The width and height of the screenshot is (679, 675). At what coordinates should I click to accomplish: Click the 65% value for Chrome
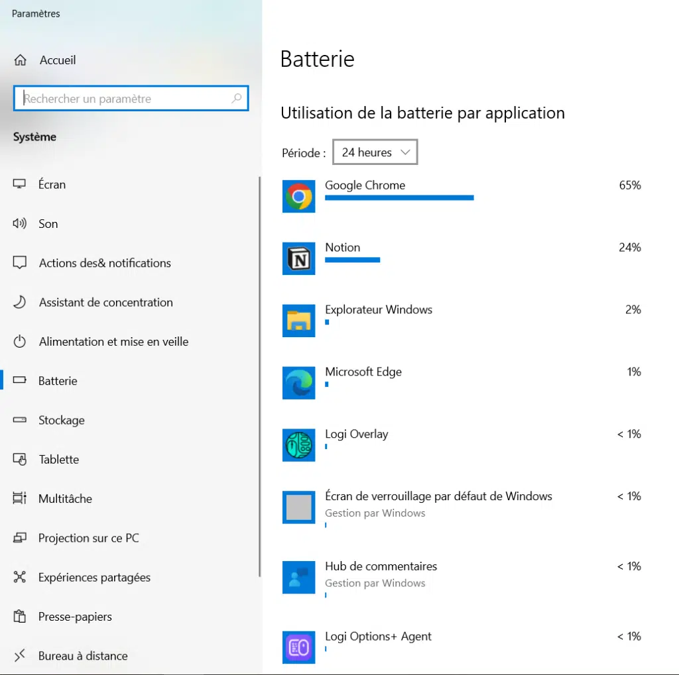630,185
